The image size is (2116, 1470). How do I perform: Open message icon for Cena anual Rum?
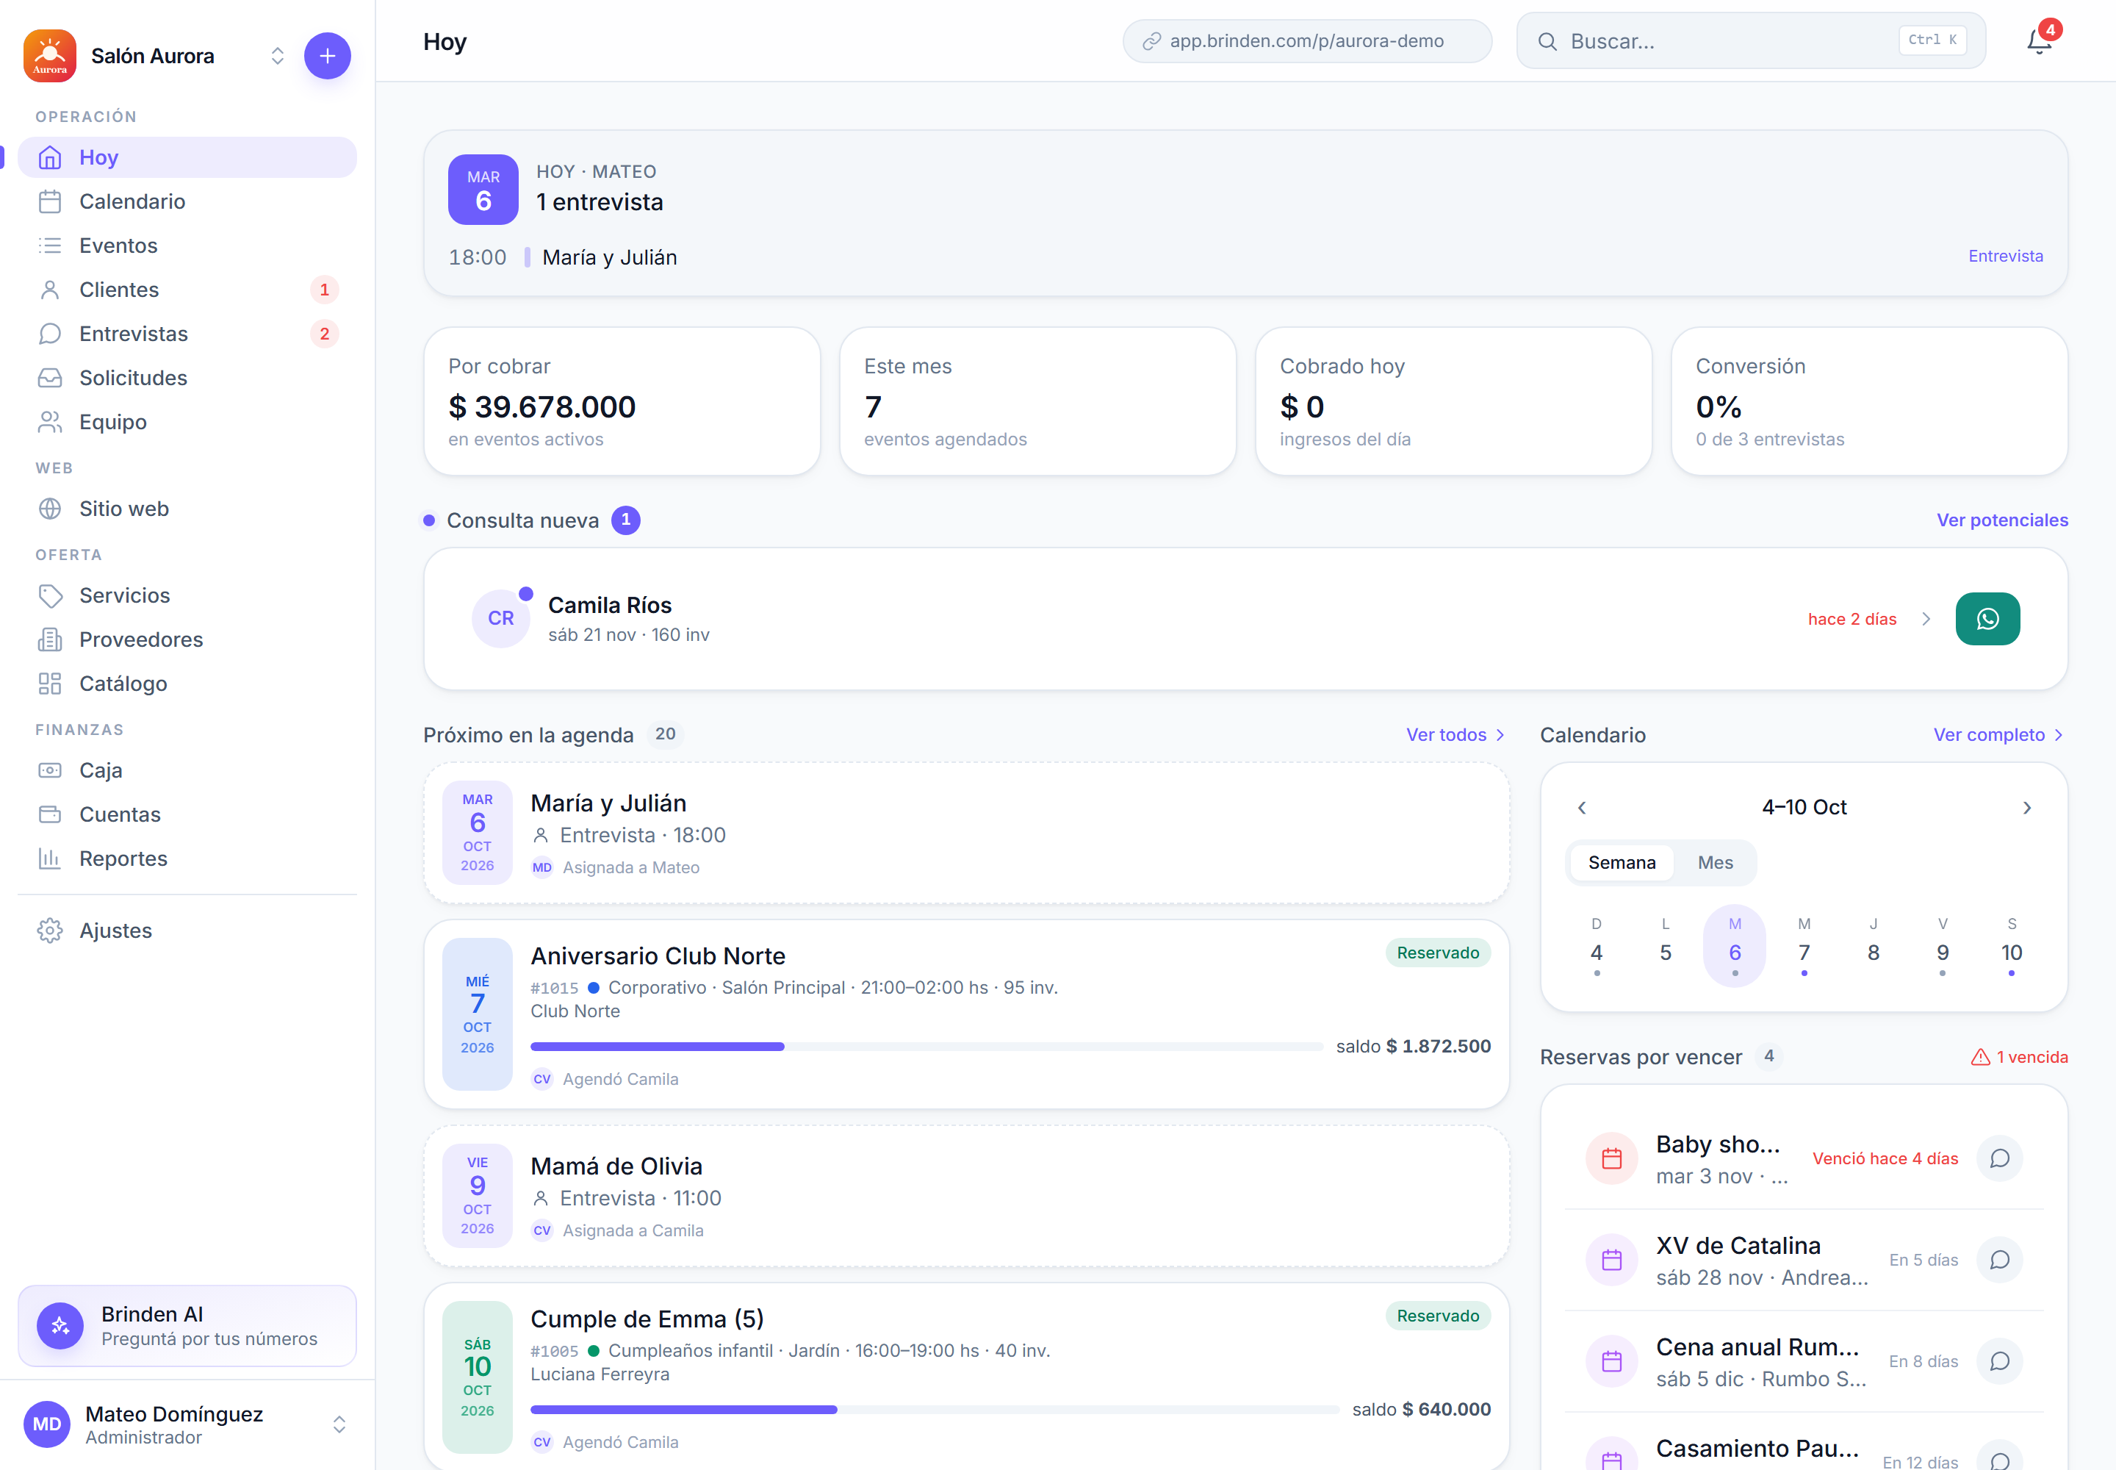point(1999,1361)
